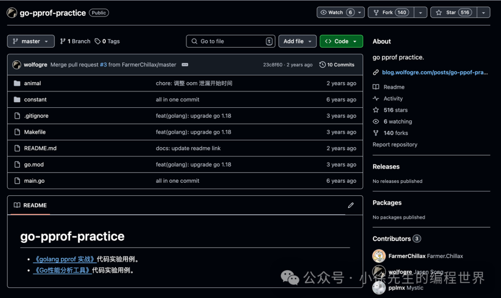The image size is (501, 298).
Task: Click the Makefile file icon
Action: pyautogui.click(x=17, y=132)
